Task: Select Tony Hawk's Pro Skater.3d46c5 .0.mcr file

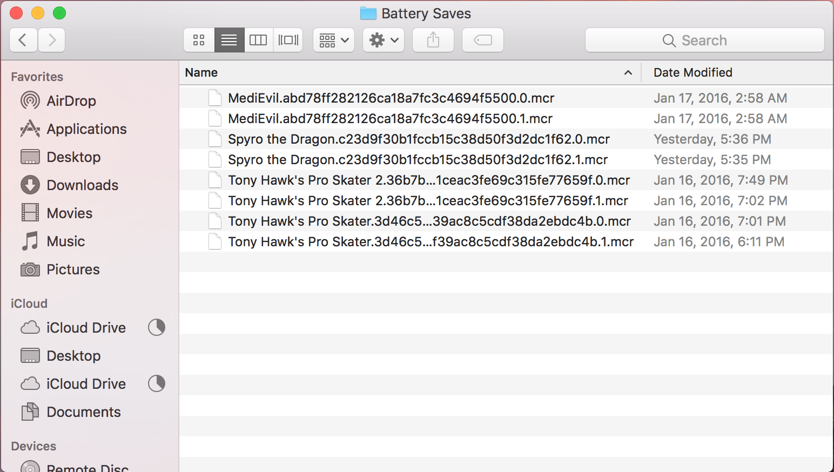Action: click(506, 221)
